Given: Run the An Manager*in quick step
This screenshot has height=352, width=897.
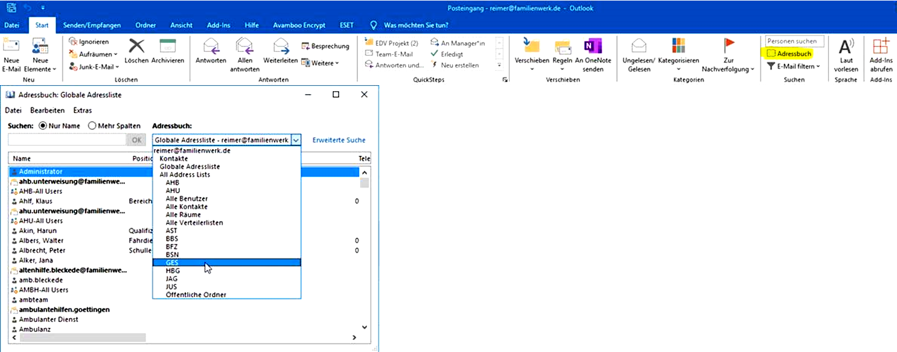Looking at the screenshot, I should pyautogui.click(x=458, y=43).
